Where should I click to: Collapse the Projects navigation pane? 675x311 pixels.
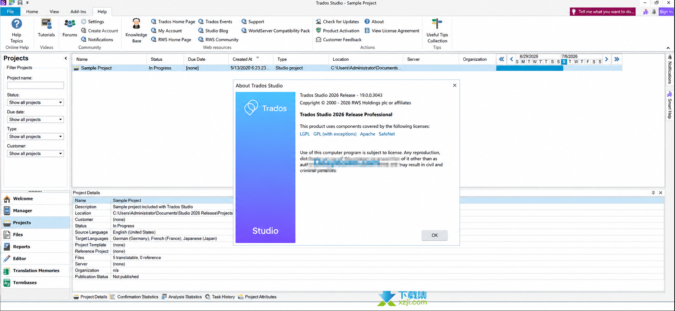tap(66, 58)
